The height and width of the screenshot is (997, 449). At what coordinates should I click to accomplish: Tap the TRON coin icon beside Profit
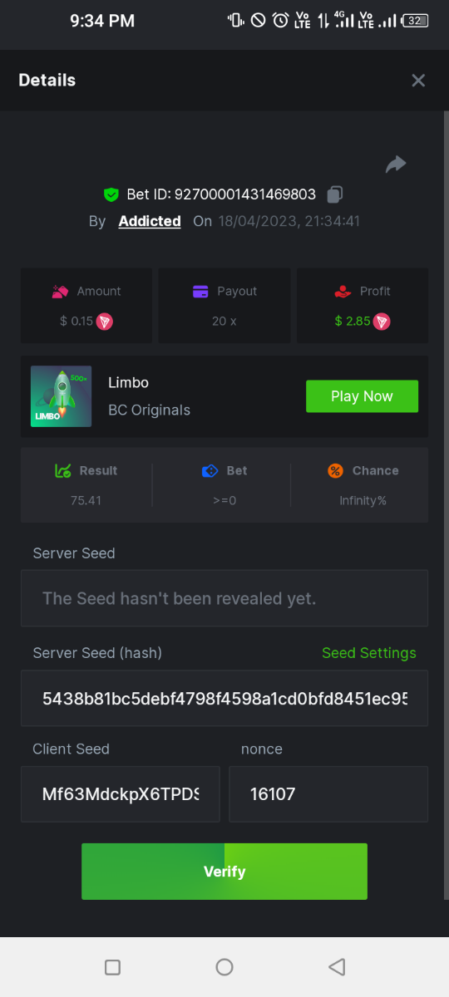(x=382, y=321)
